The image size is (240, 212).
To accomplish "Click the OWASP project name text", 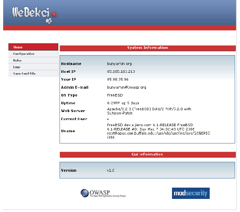I will coord(107,193).
